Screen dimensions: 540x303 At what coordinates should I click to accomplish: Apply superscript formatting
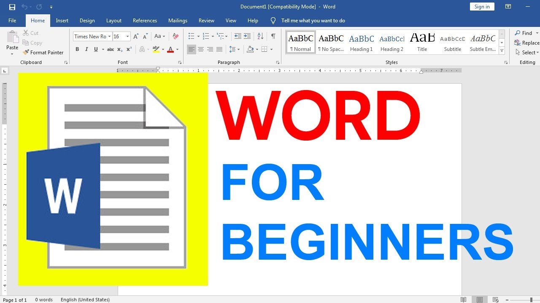129,49
